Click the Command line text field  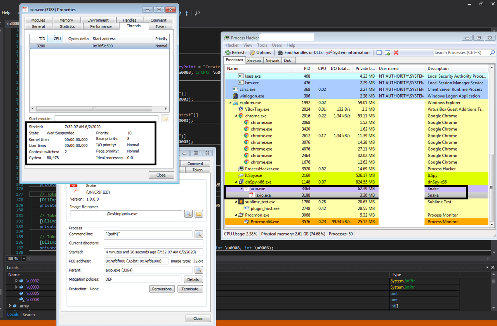pos(148,234)
